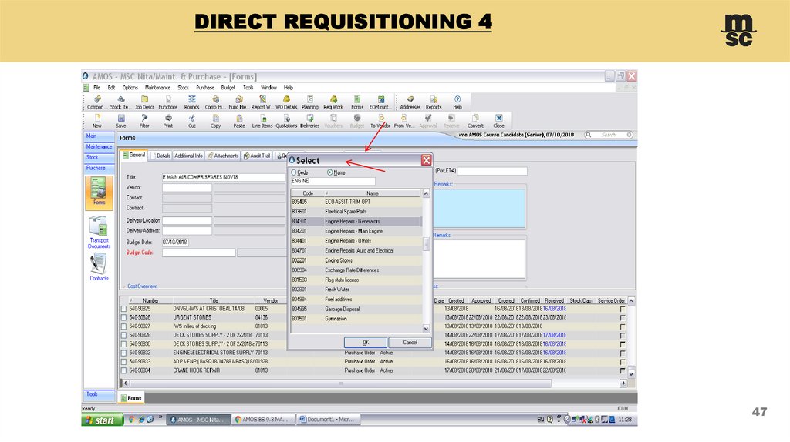Open Document1 Microsoft Word taskbar button

[329, 420]
